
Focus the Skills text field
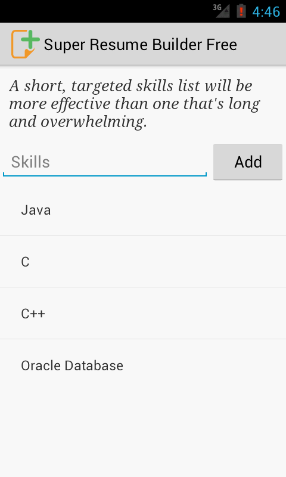point(105,162)
